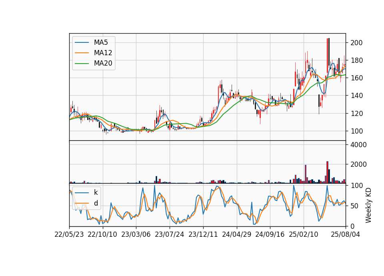
Task: Click the 160 price axis label
Action: 356,78
